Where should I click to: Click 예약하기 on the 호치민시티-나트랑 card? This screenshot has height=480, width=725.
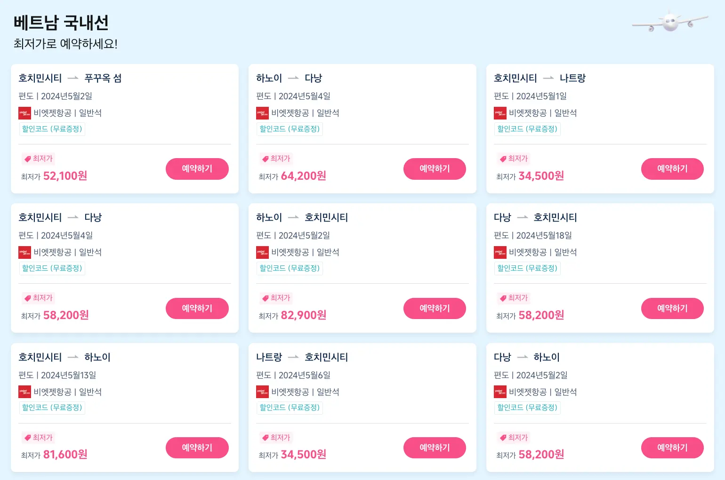click(672, 168)
